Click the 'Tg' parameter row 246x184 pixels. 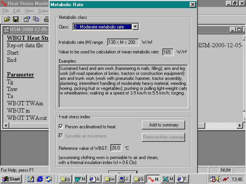pos(10,82)
